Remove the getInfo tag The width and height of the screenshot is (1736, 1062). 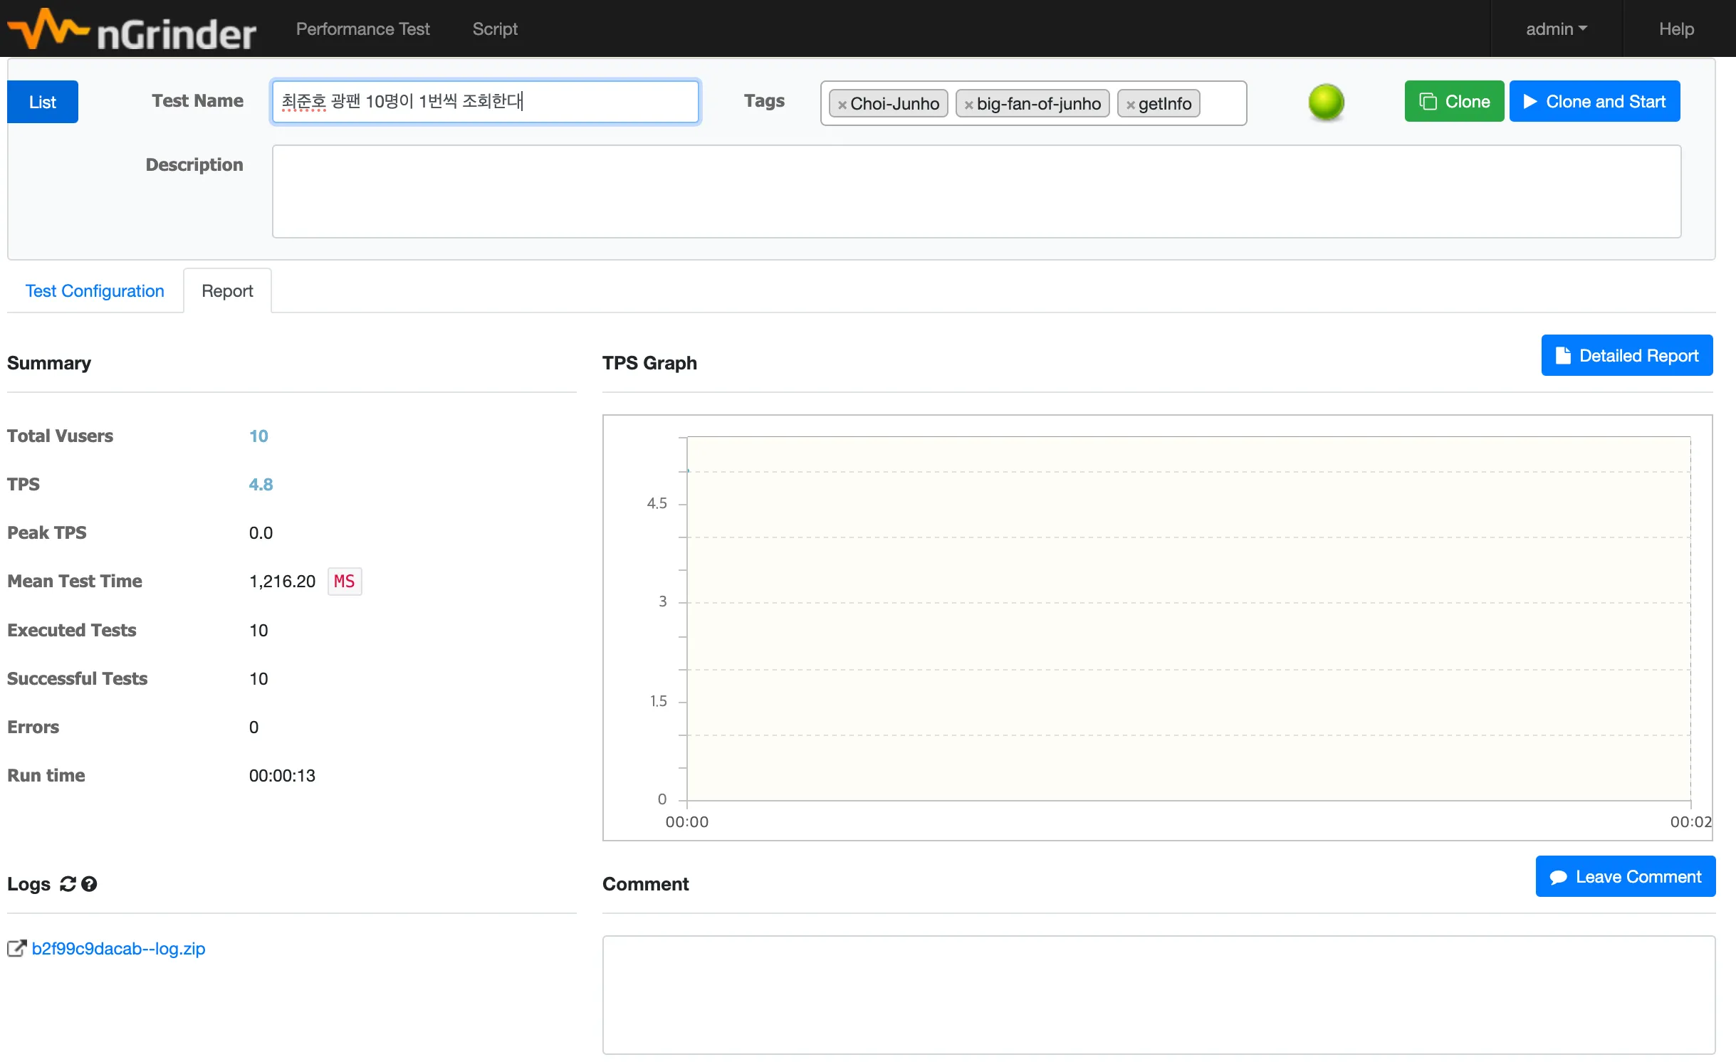[x=1130, y=105]
